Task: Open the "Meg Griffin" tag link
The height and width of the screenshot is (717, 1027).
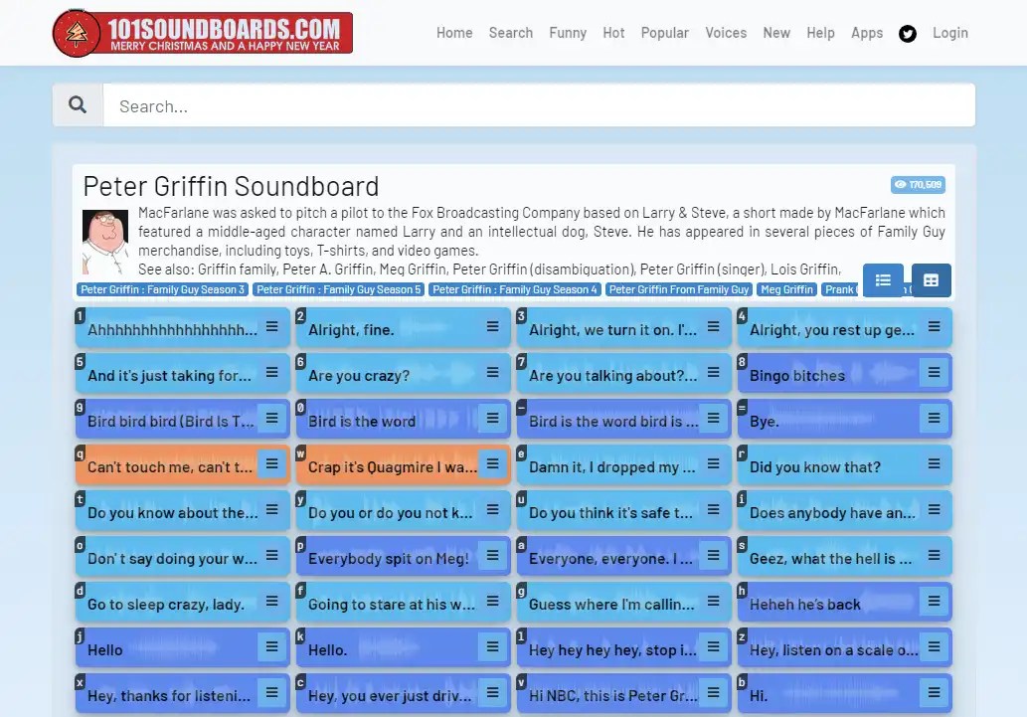Action: [786, 289]
